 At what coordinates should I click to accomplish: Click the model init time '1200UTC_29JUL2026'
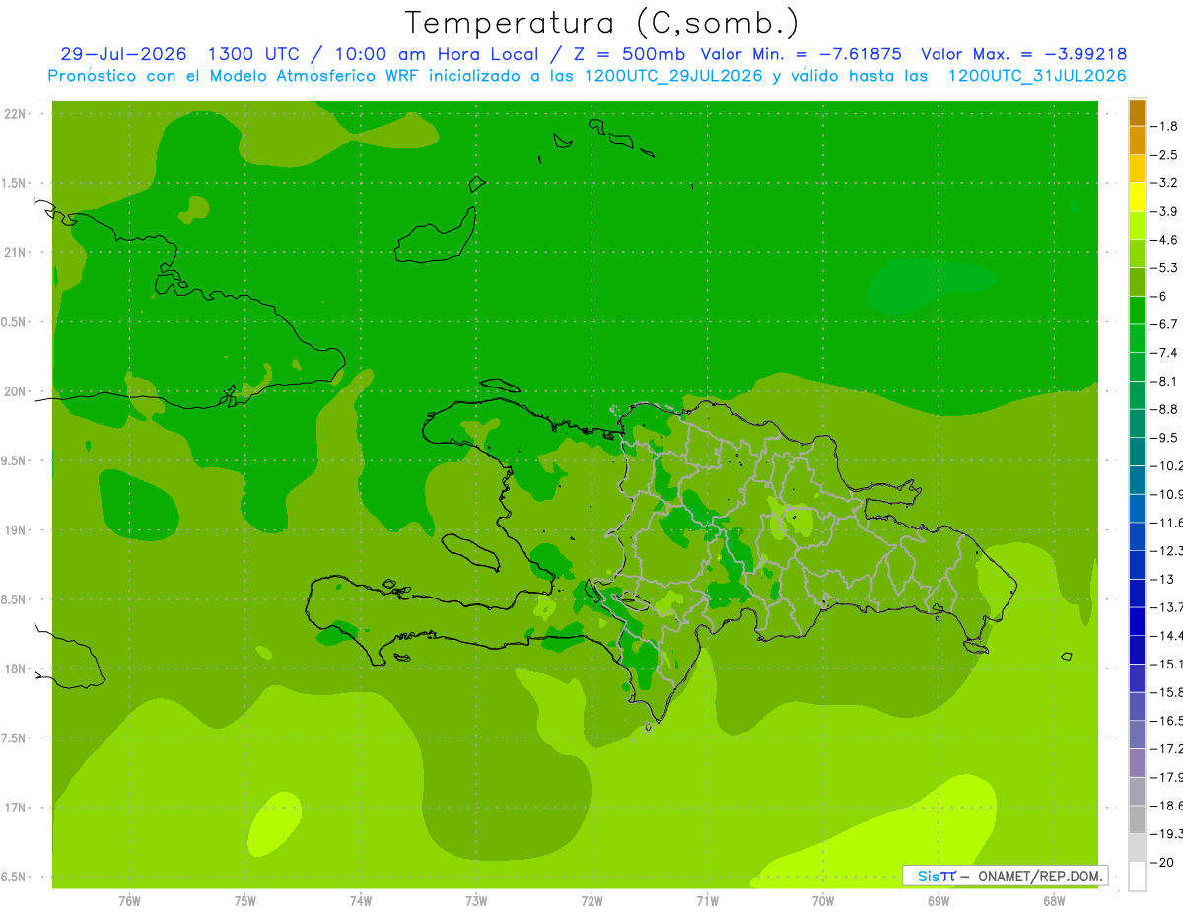click(x=673, y=76)
